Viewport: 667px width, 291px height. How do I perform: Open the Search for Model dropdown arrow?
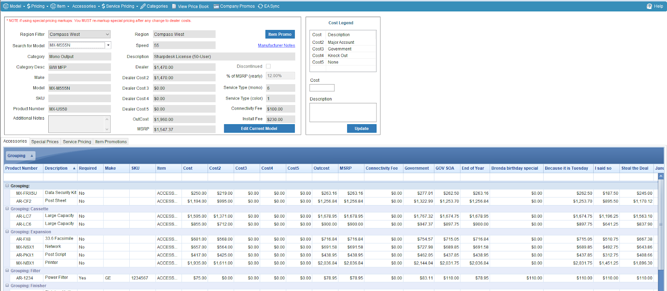pos(108,45)
